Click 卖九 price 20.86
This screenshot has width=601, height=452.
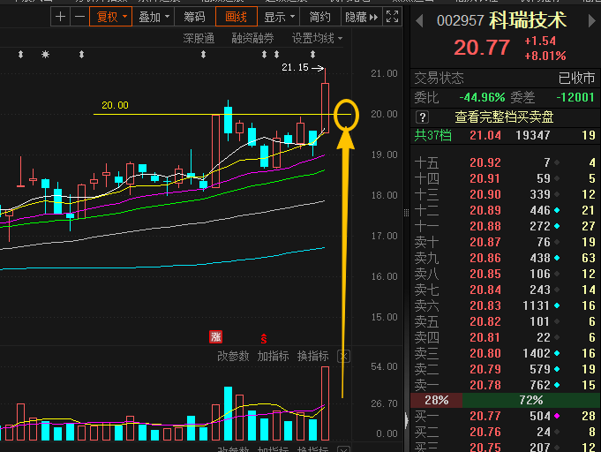(x=485, y=258)
